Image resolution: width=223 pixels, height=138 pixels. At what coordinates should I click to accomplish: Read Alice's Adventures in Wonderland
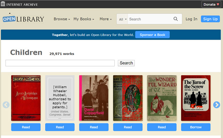point(26,127)
